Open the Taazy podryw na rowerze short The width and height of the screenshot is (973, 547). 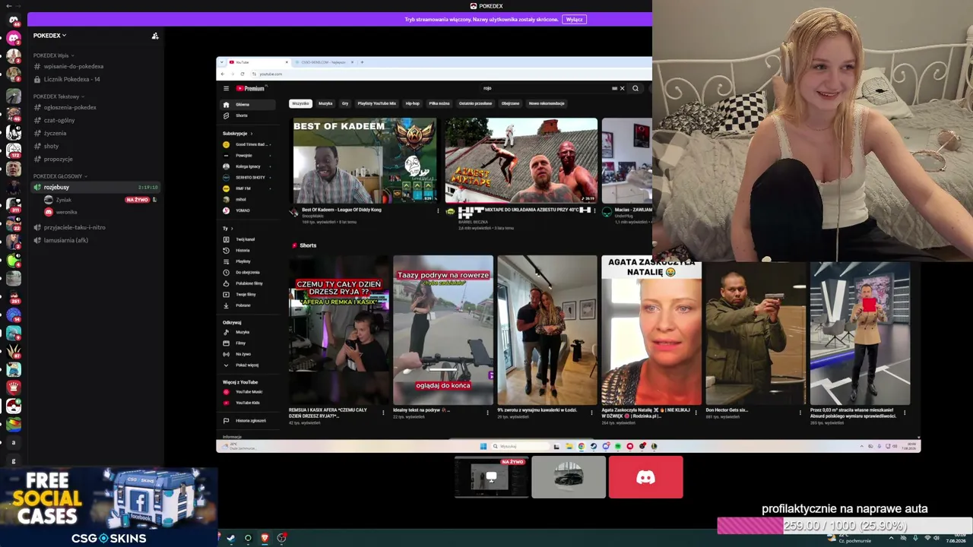[x=443, y=330]
